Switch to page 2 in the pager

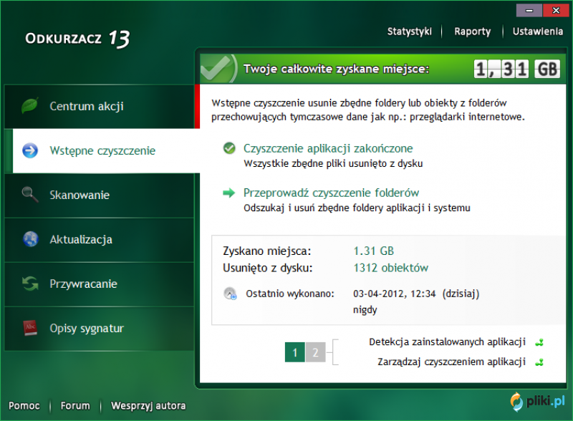point(315,352)
